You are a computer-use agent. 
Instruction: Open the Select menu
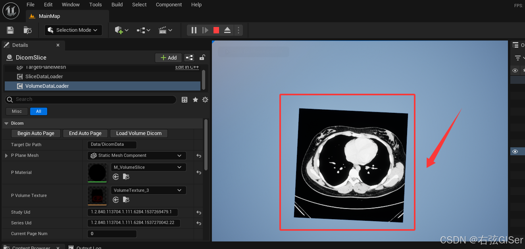click(x=139, y=5)
